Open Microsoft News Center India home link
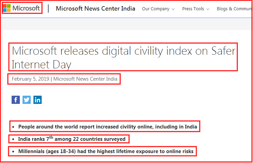Viewport: 253px width, 163px height. [96, 9]
